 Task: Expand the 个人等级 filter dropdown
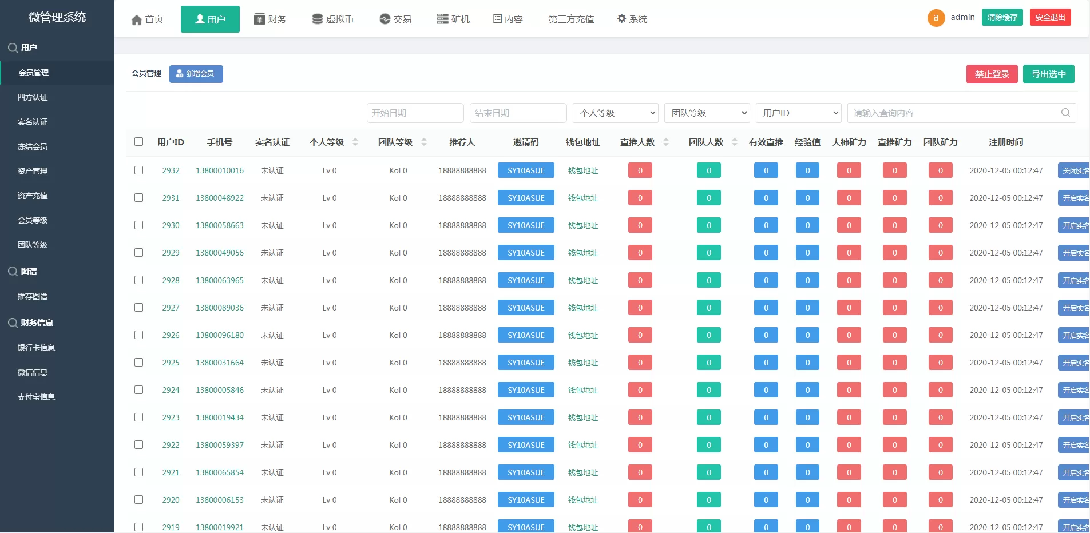[615, 113]
